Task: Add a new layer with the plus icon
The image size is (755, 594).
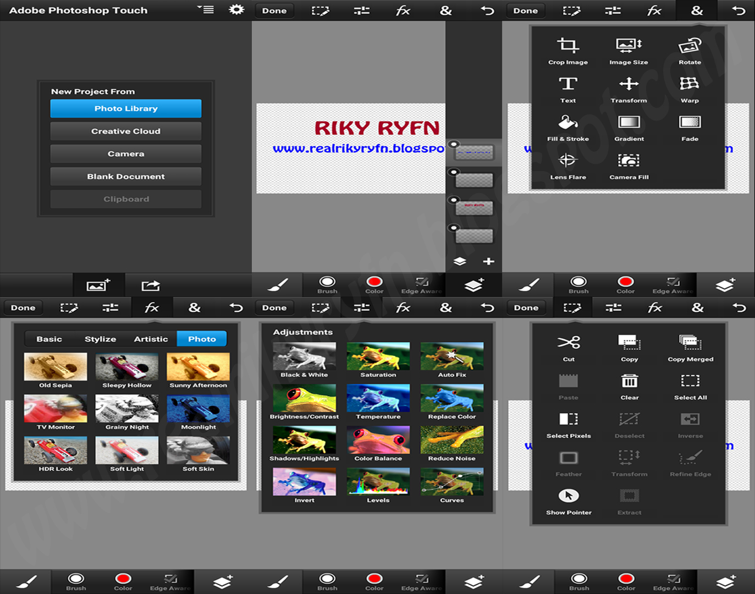Action: coord(489,261)
